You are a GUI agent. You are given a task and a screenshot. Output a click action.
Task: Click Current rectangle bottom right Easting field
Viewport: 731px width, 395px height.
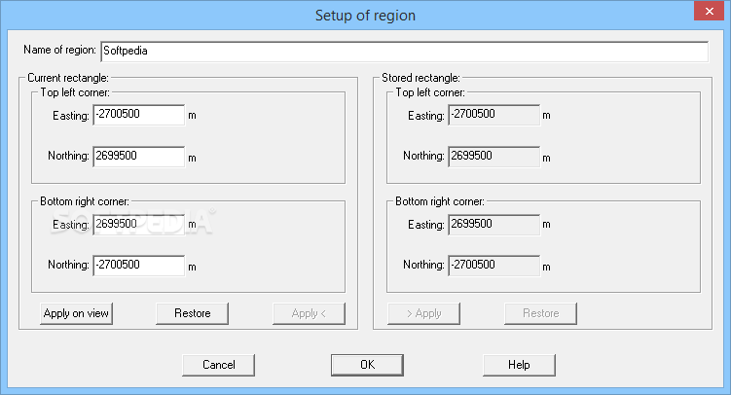(138, 224)
